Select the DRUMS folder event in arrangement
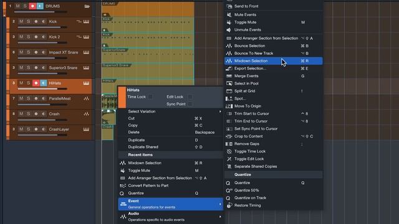The height and width of the screenshot is (224, 399). pyautogui.click(x=148, y=9)
